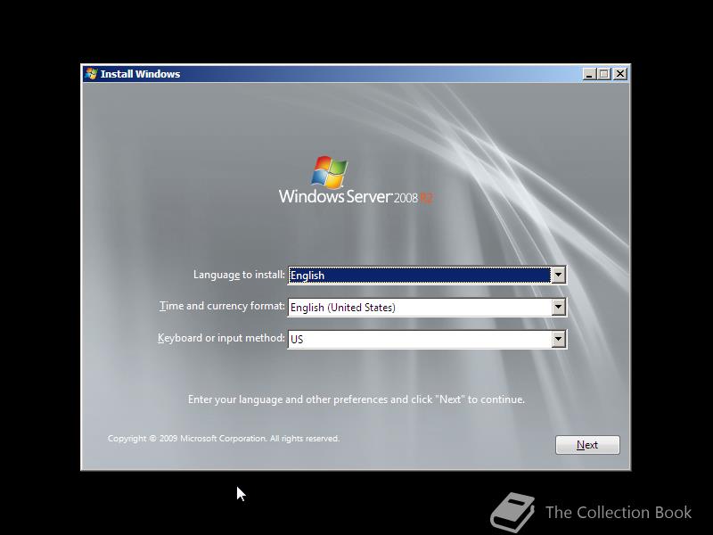Click the Microsoft copyright notice text
The width and height of the screenshot is (713, 535).
[x=224, y=439]
